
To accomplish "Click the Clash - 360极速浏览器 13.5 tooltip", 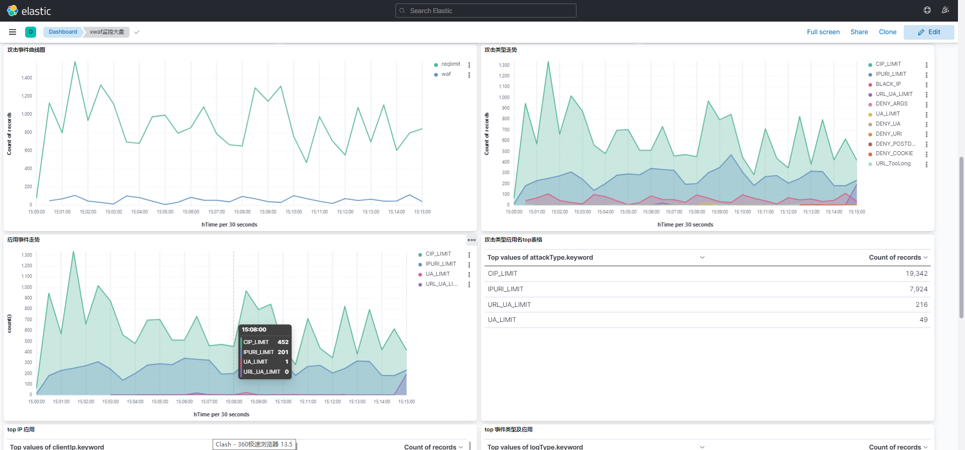I will point(254,444).
